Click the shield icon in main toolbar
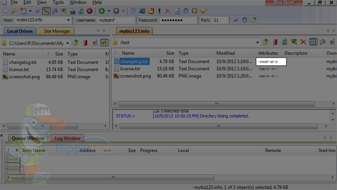The height and width of the screenshot is (190, 337). tap(203, 11)
